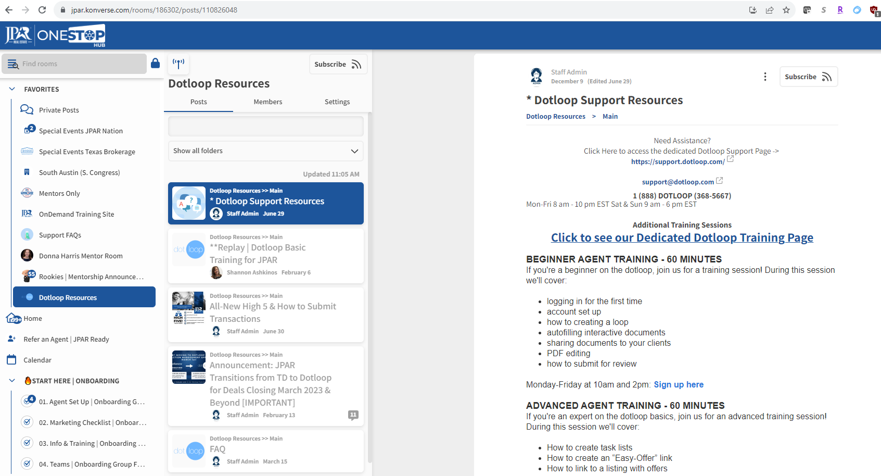Click the Special Events JPAR Nation icon
Screen dimensions: 881x476
pos(29,129)
